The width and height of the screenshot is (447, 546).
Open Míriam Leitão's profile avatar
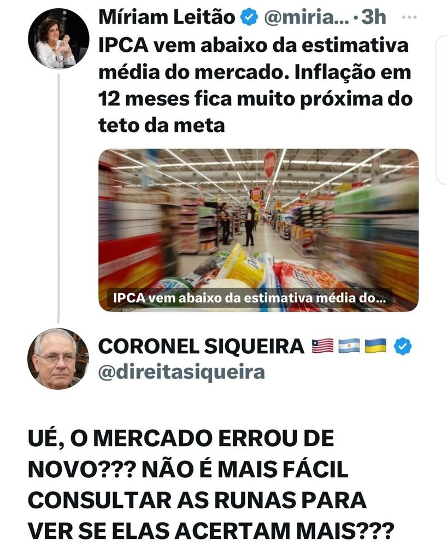(58, 38)
